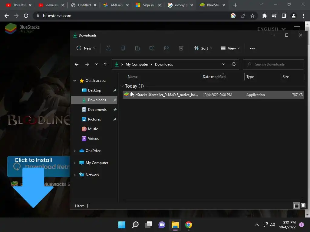The width and height of the screenshot is (310, 232).
Task: Open Windows Start menu
Action: coord(122,225)
